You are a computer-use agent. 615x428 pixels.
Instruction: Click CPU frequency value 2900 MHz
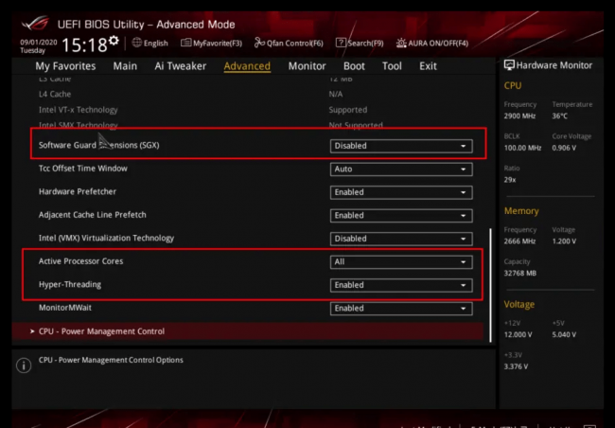pos(519,116)
